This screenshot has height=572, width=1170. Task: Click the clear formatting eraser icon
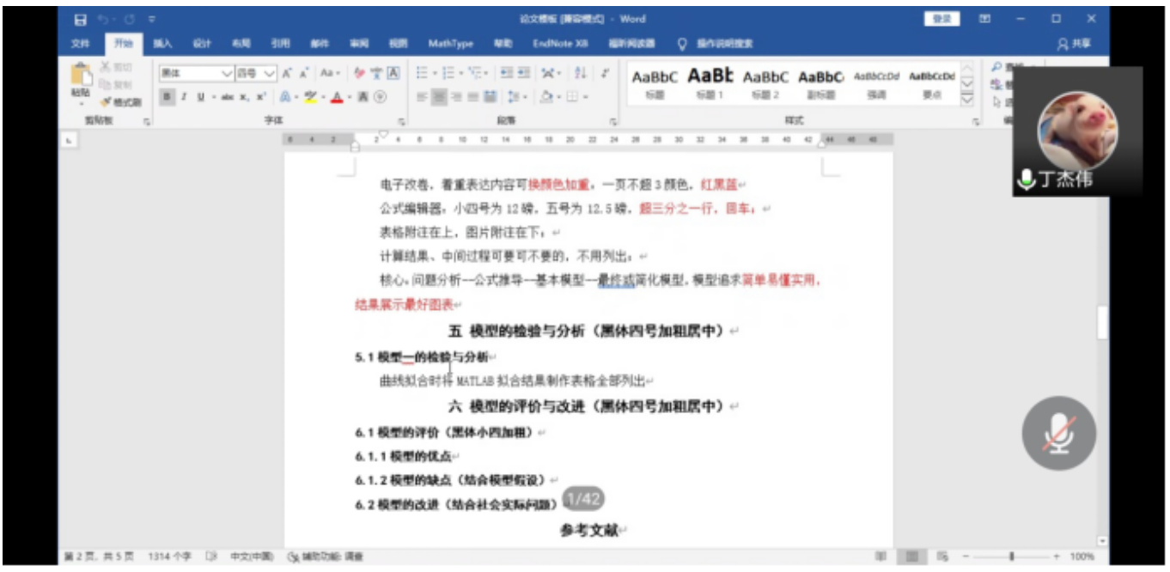[360, 74]
